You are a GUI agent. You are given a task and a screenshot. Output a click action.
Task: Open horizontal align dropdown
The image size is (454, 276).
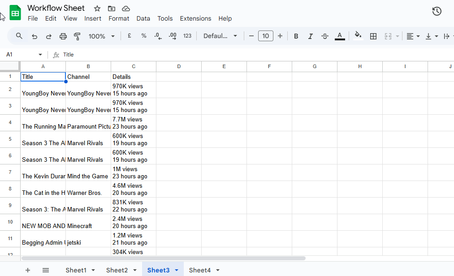413,36
